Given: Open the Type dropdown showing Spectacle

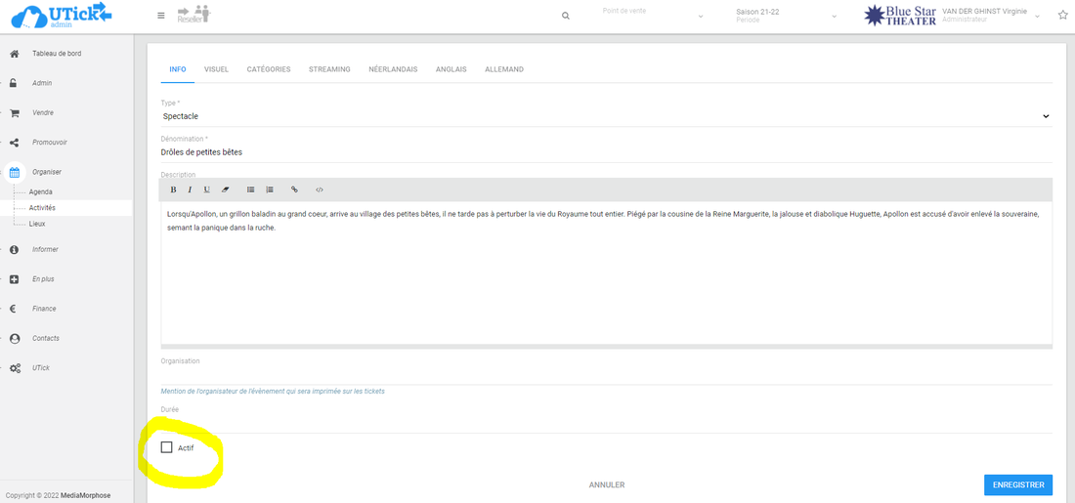Looking at the screenshot, I should point(606,116).
